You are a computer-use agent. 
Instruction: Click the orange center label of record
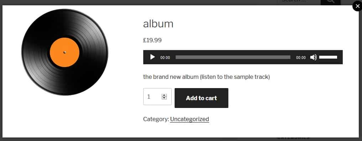tap(64, 52)
